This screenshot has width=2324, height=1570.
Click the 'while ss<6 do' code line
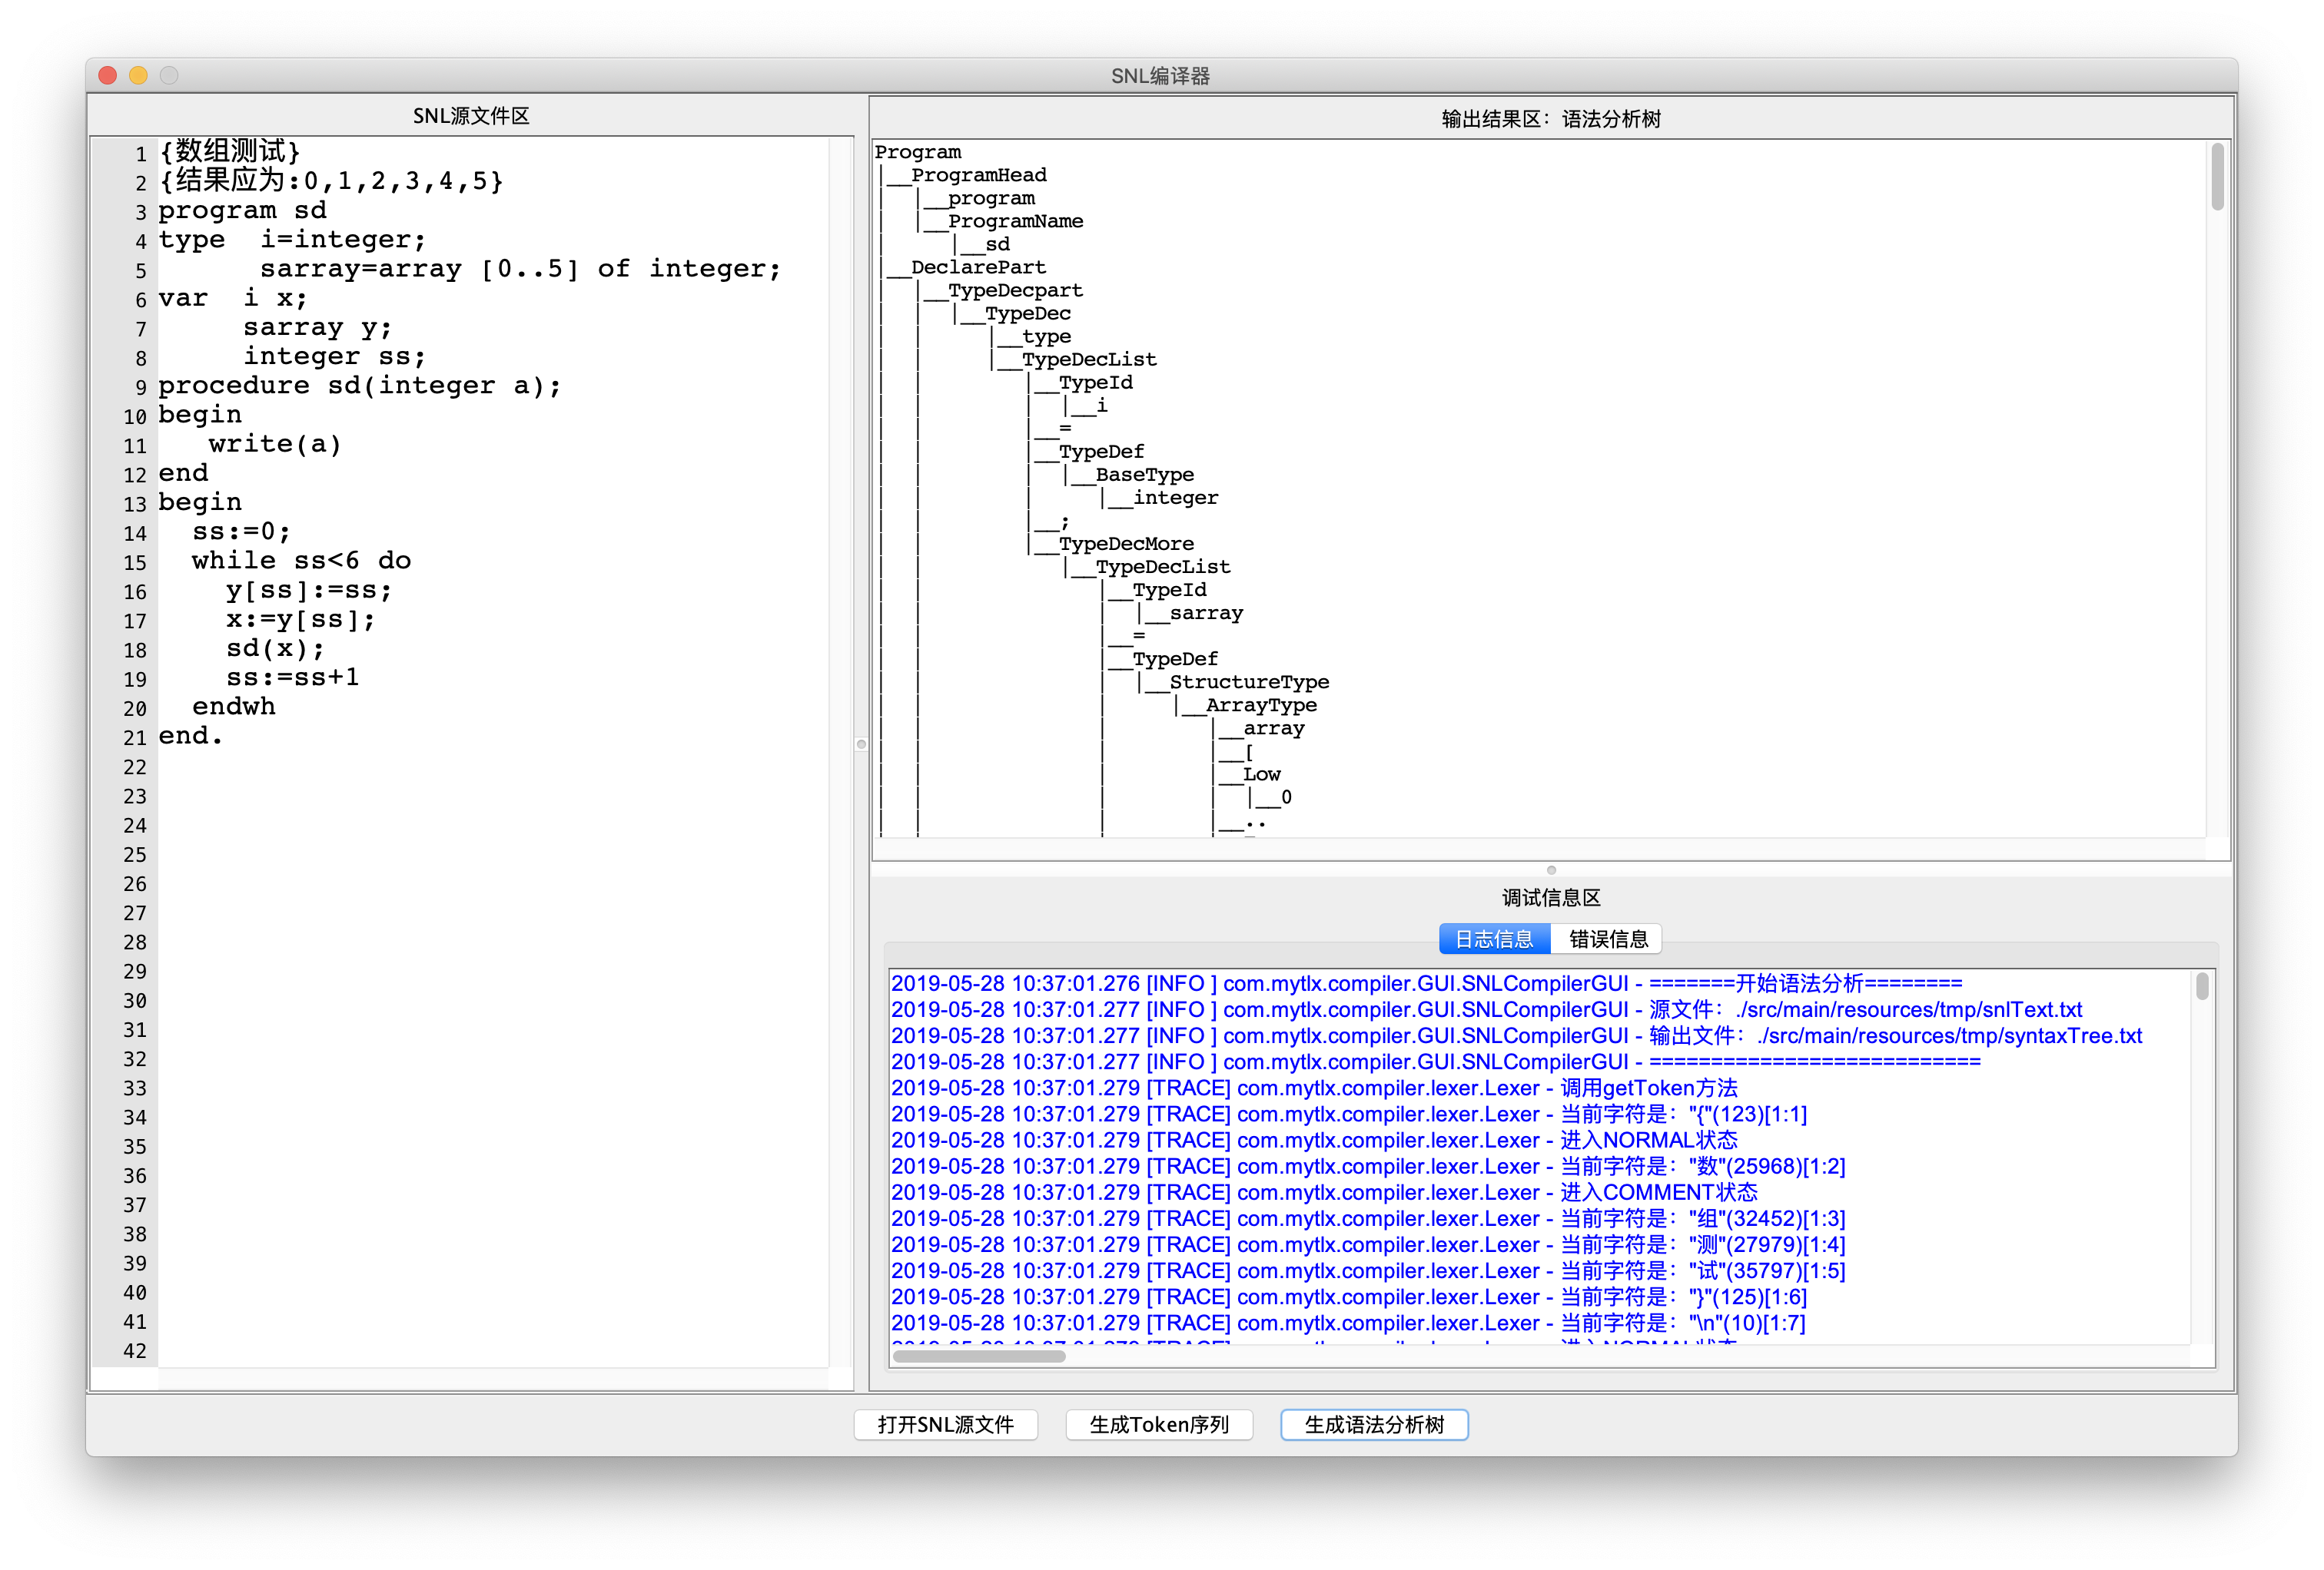301,561
